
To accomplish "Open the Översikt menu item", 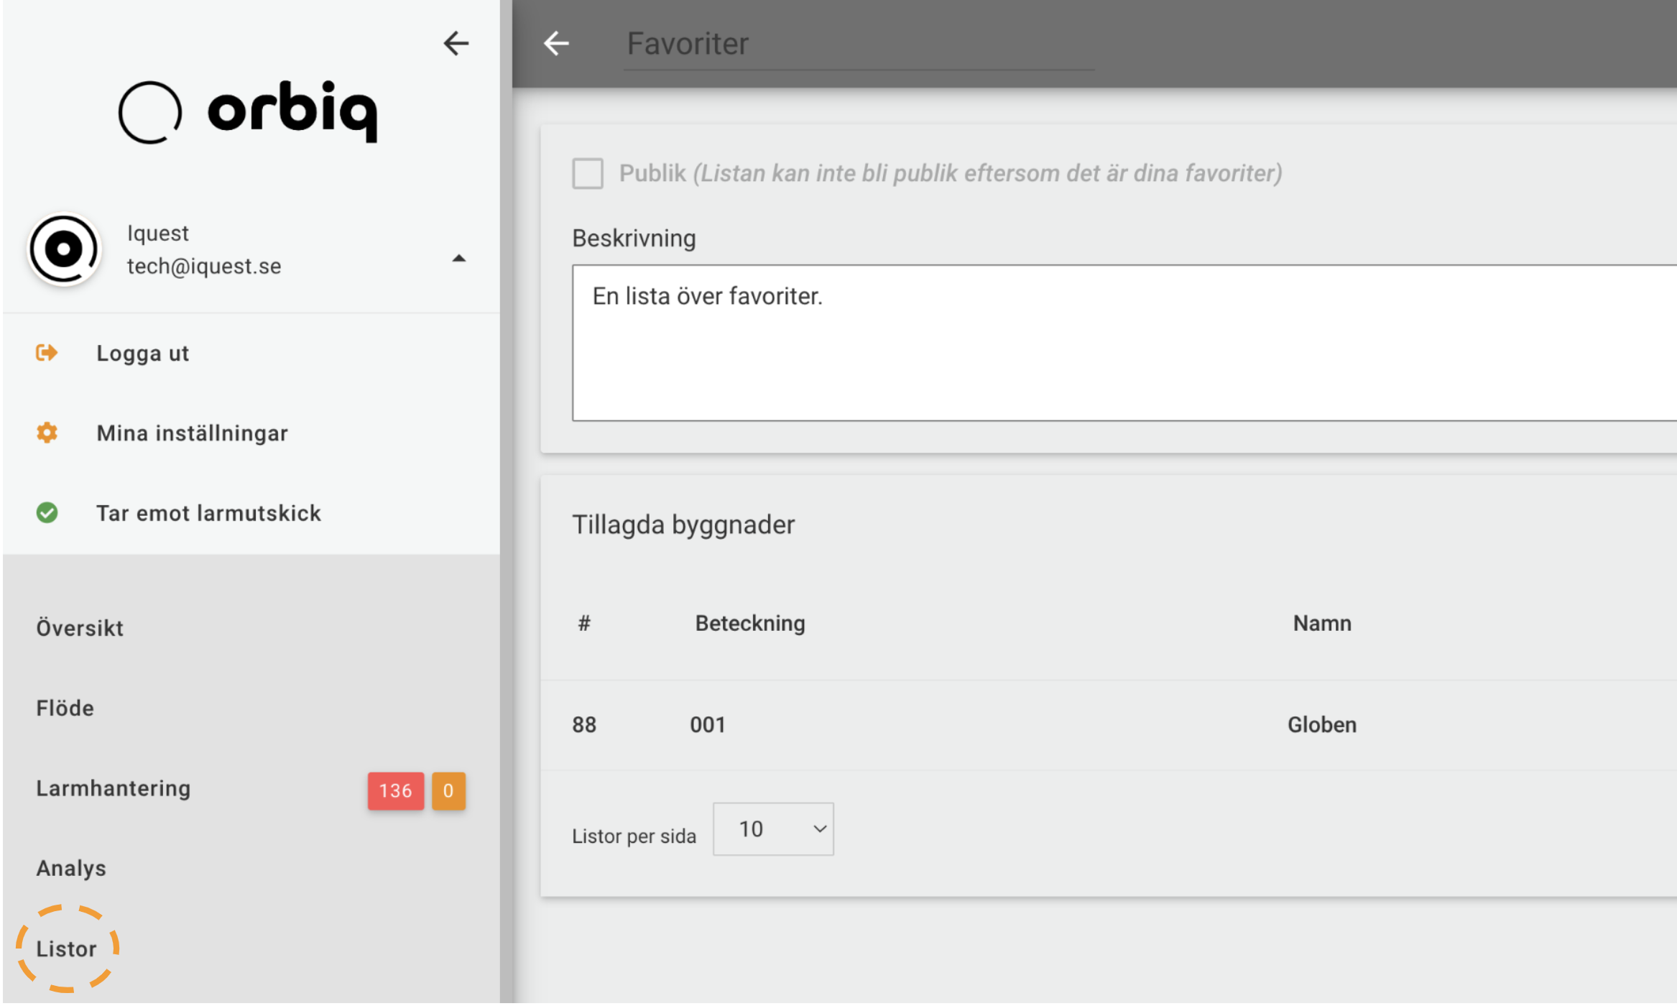I will (x=80, y=628).
